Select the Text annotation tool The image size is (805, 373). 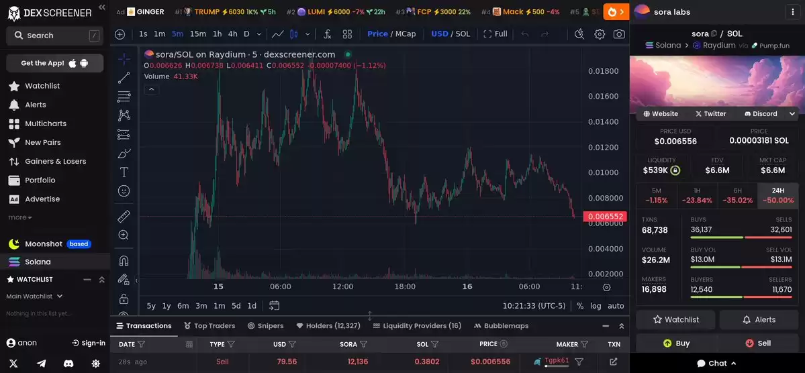pyautogui.click(x=124, y=172)
